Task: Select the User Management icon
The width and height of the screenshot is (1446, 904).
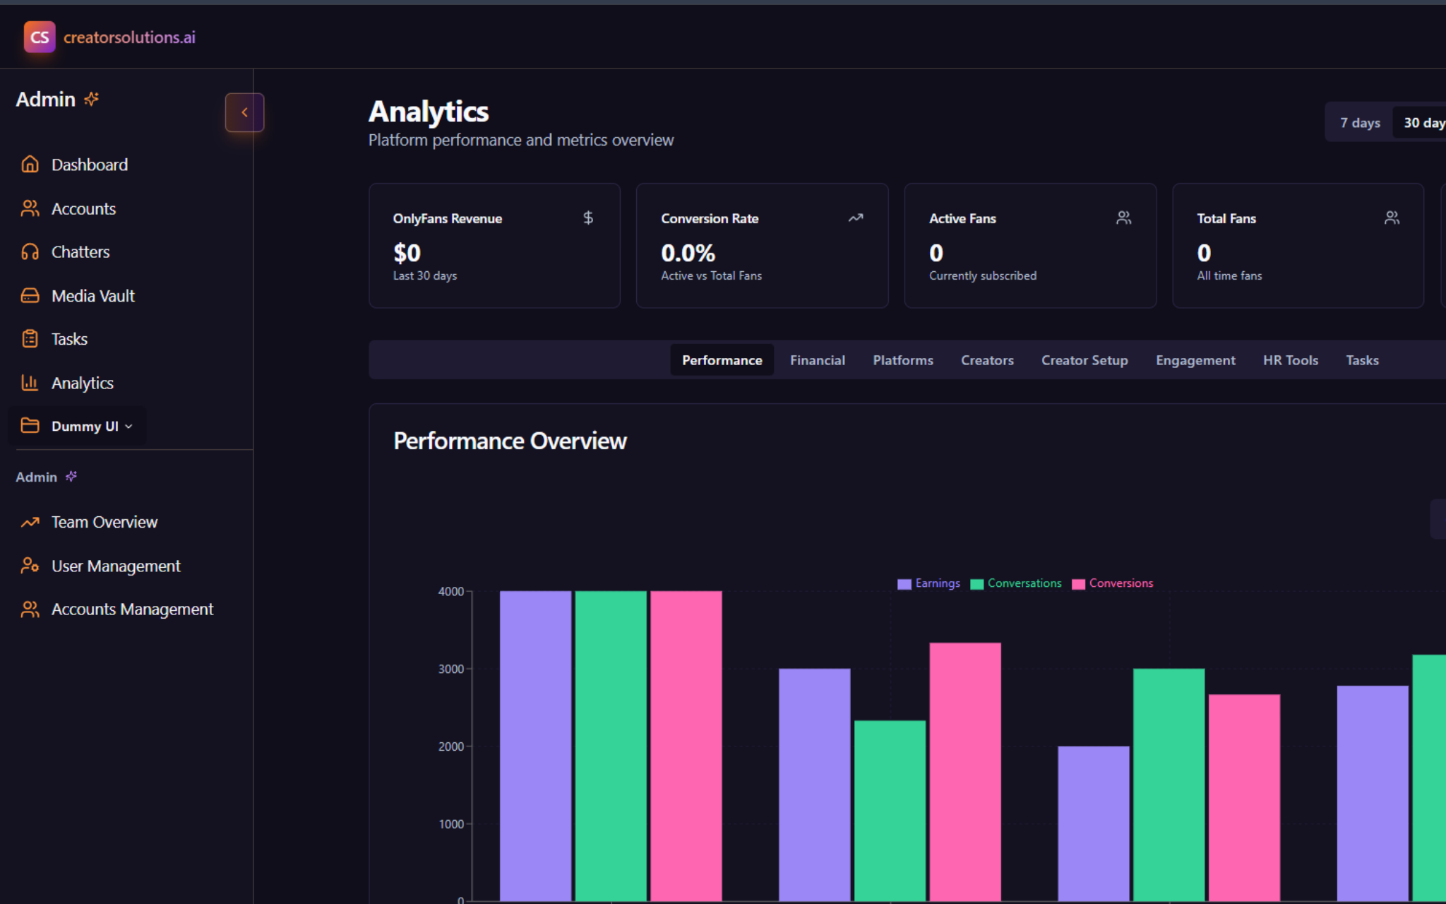Action: [x=30, y=566]
